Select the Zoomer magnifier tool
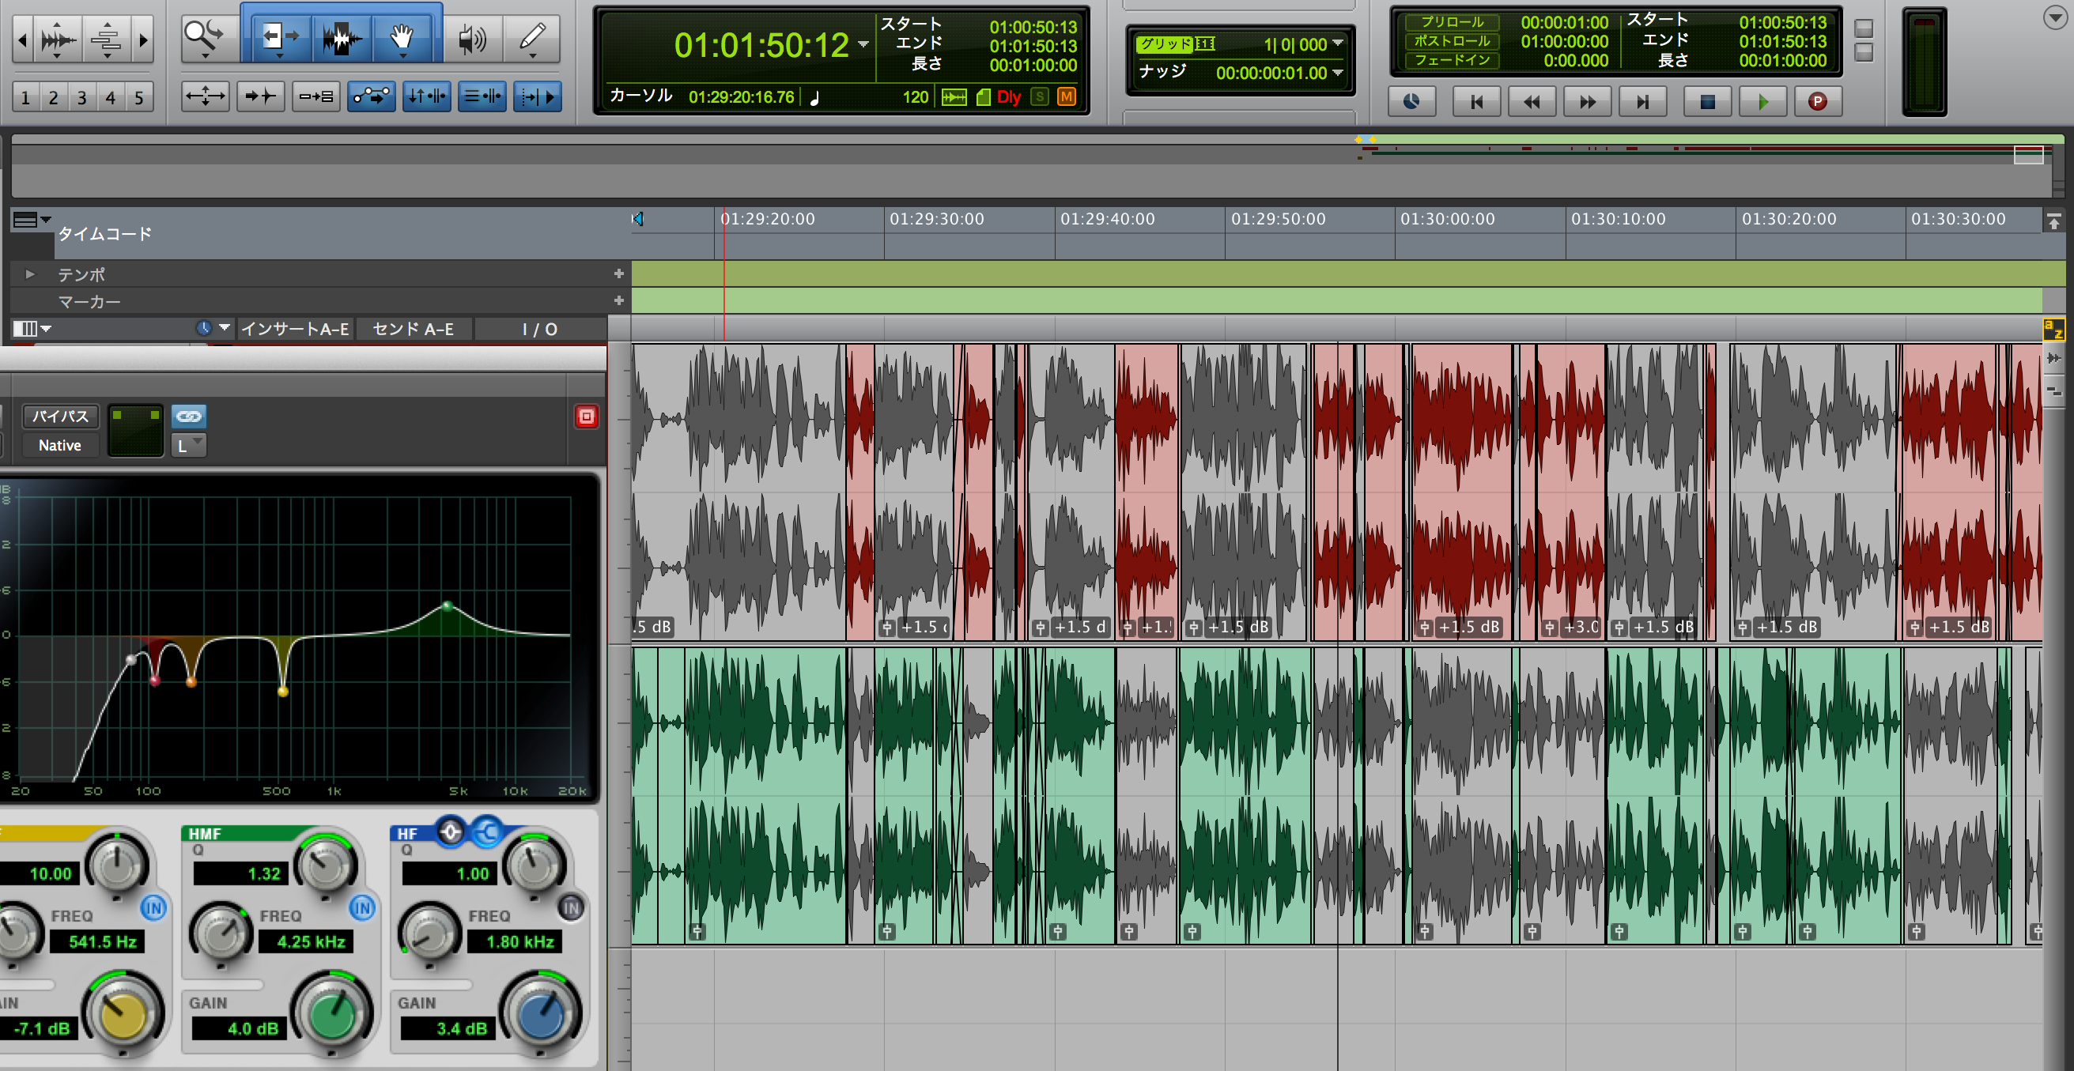The width and height of the screenshot is (2074, 1071). 205,38
